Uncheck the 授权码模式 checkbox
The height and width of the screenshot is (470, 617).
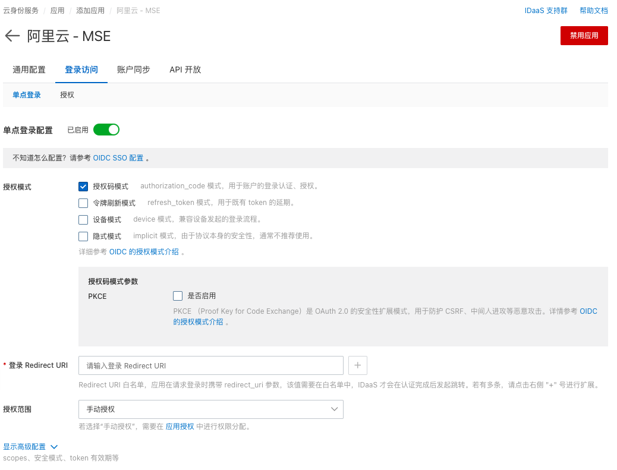[83, 187]
